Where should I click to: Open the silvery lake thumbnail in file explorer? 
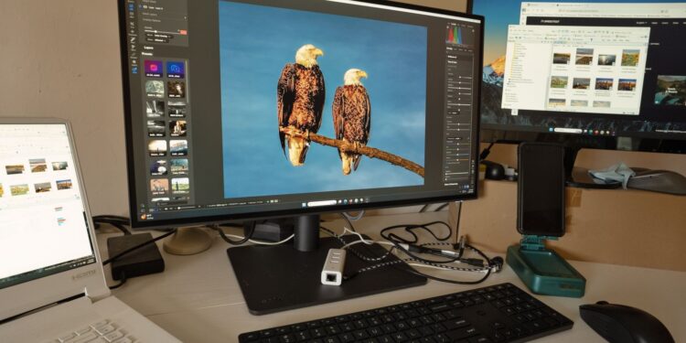click(606, 59)
